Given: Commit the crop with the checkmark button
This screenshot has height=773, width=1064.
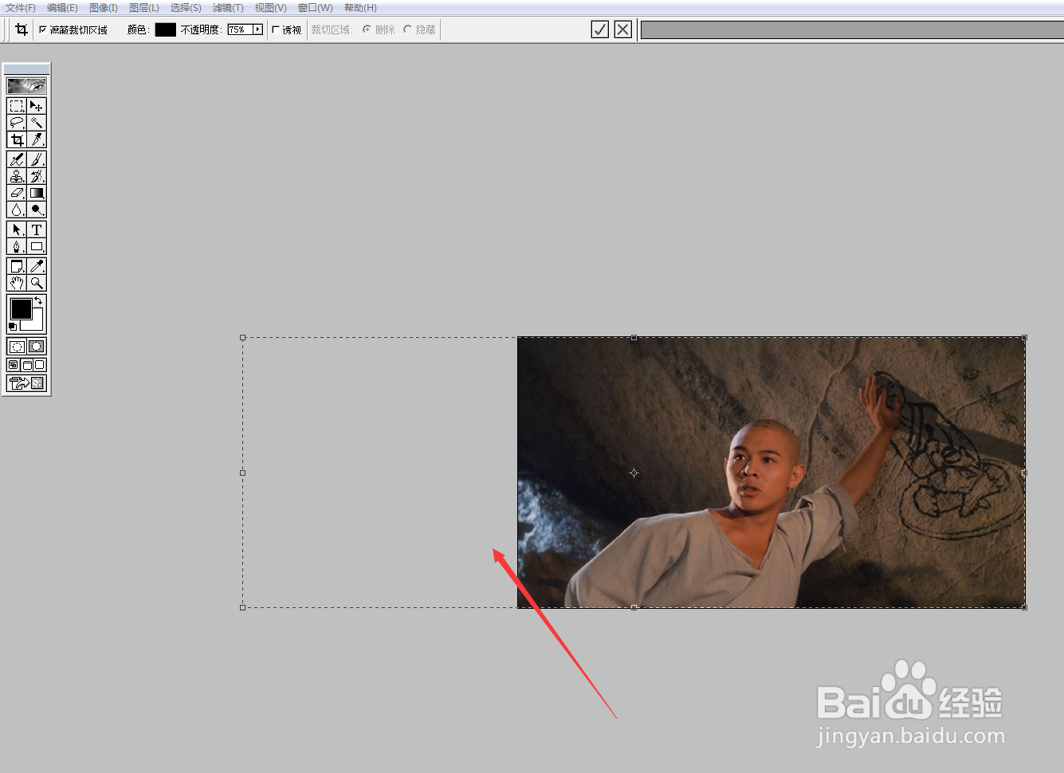Looking at the screenshot, I should tap(600, 29).
